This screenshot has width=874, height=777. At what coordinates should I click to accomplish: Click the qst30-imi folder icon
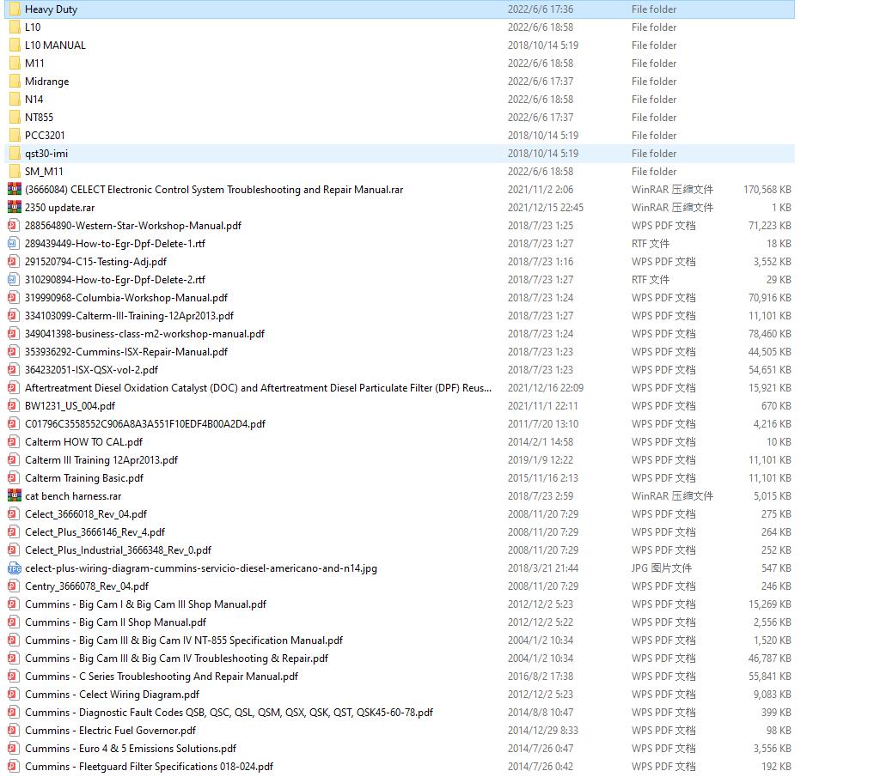[15, 154]
